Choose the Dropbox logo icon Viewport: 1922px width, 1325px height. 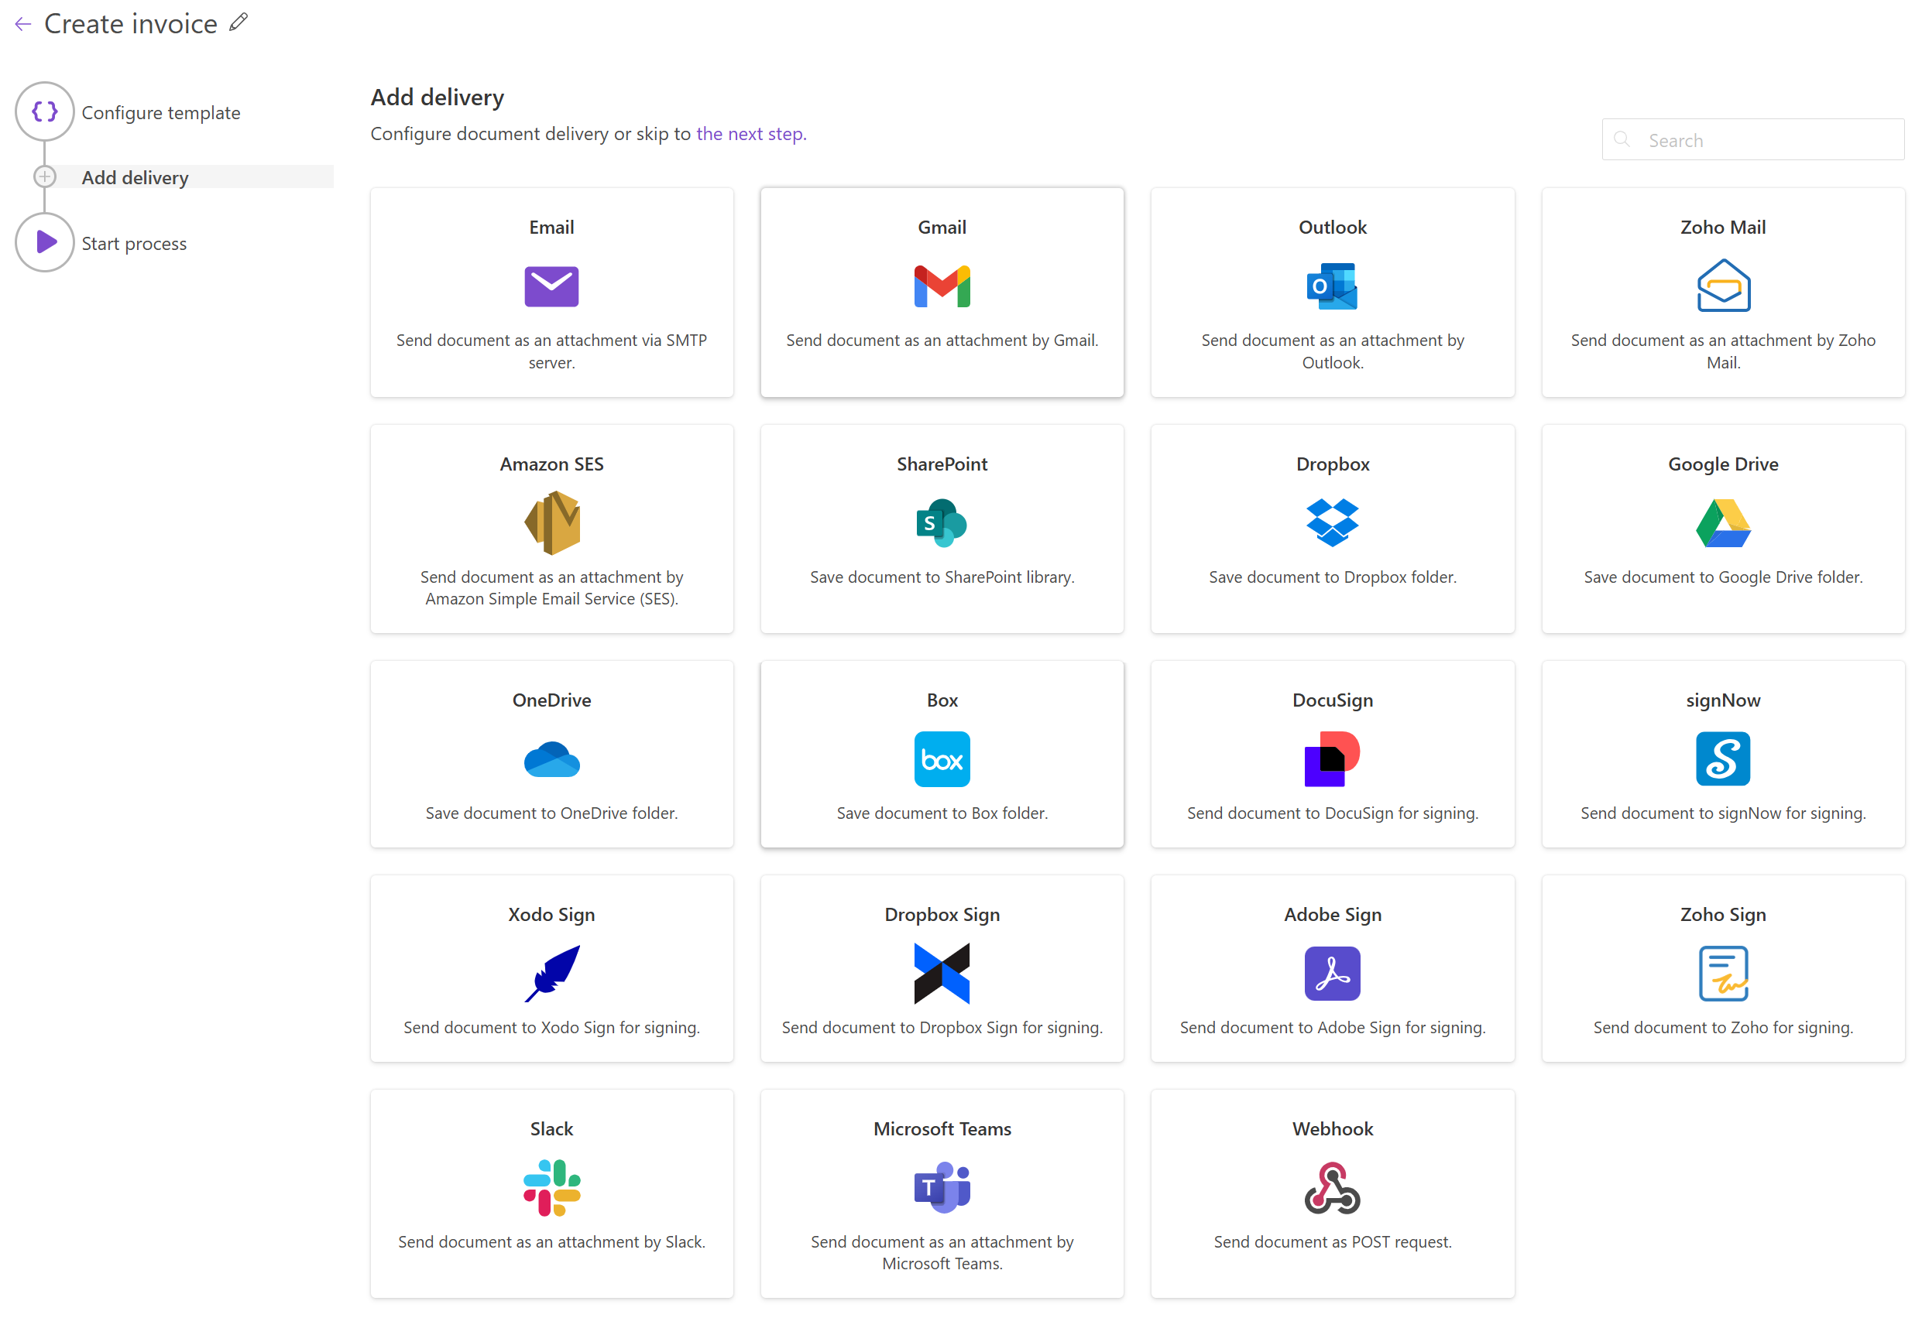[x=1331, y=522]
